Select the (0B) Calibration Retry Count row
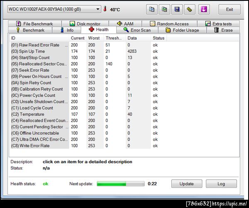This screenshot has width=249, height=208. pyautogui.click(x=88, y=89)
